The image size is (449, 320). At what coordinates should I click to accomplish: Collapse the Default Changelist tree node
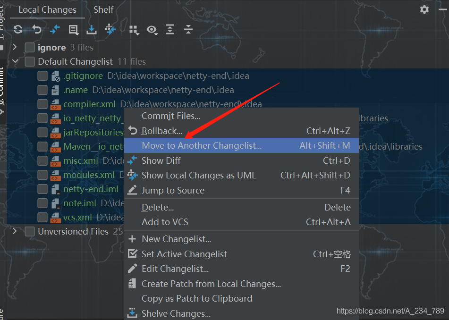pos(15,61)
